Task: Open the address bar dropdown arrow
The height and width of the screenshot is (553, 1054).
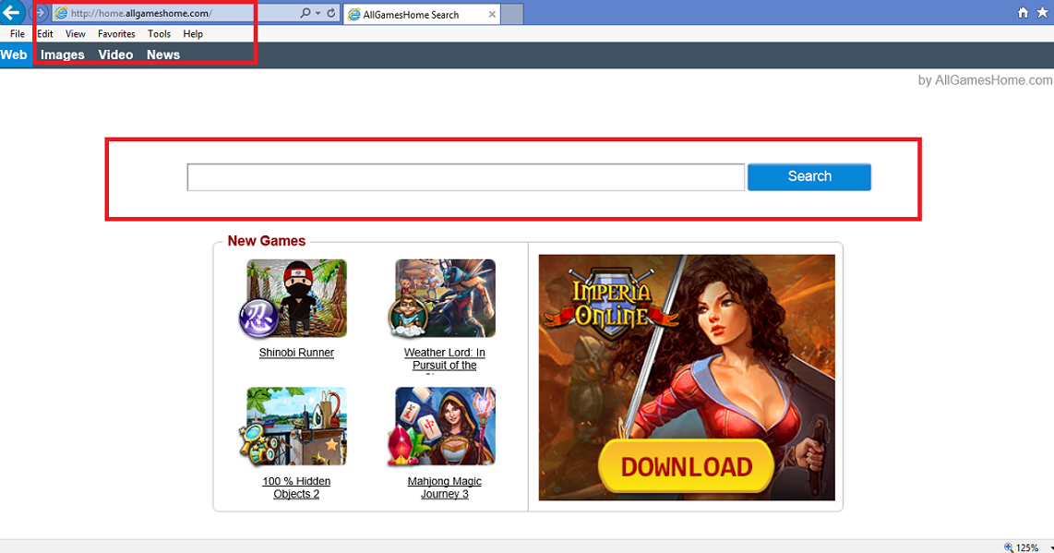Action: coord(317,14)
